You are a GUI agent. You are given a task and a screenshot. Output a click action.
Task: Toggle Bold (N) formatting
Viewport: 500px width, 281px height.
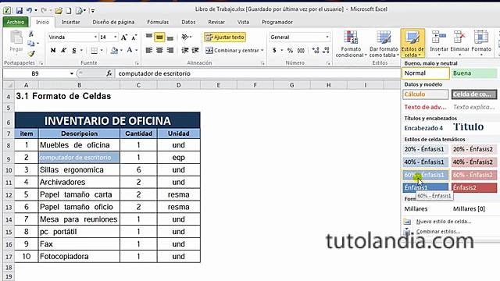click(x=53, y=50)
